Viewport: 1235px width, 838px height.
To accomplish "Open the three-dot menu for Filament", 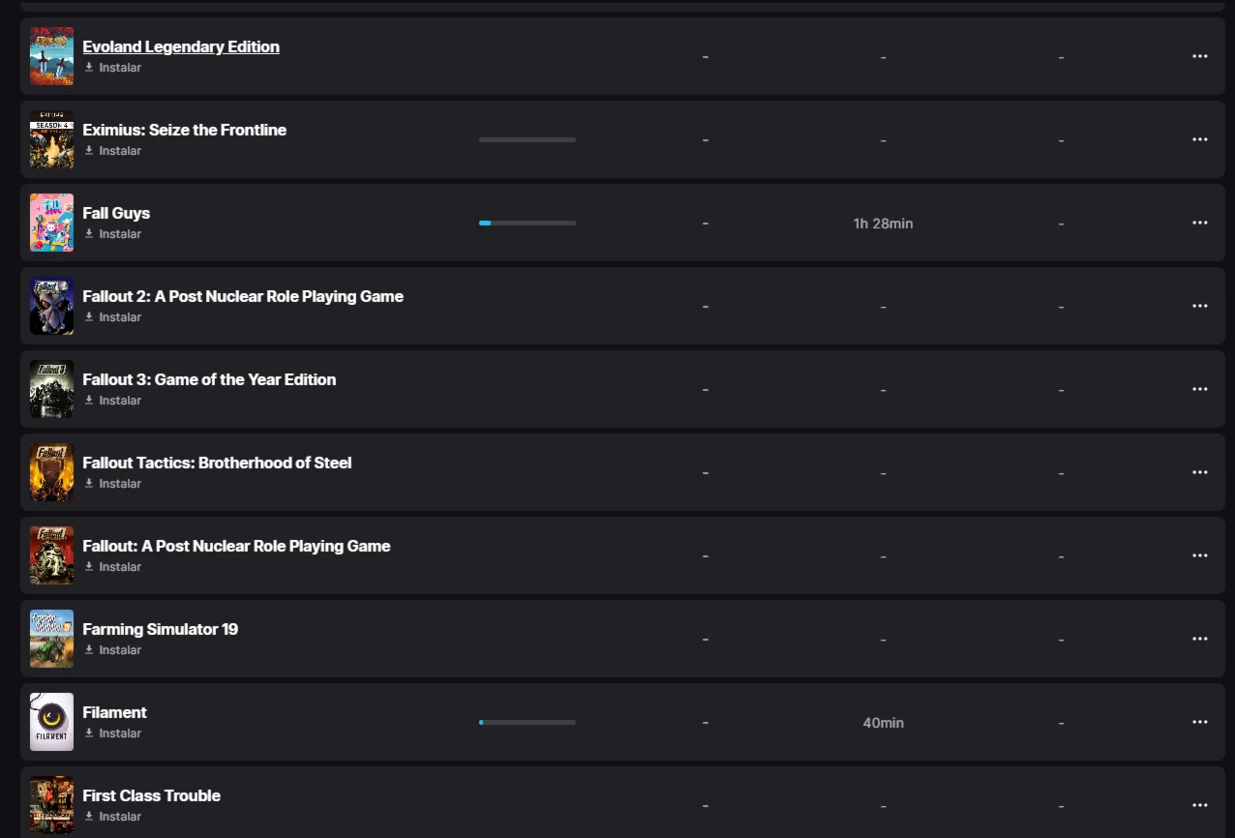I will [x=1200, y=722].
